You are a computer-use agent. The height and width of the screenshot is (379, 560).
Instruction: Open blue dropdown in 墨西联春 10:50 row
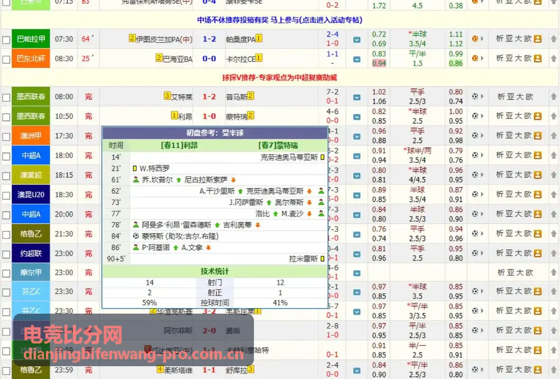coord(357,117)
